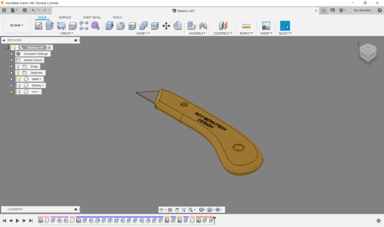The width and height of the screenshot is (384, 227).
Task: Click the Save icon
Action: tap(24, 10)
